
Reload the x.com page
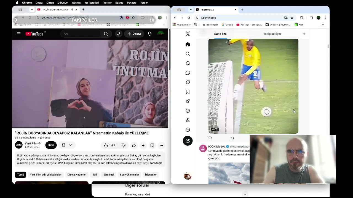pos(189,18)
